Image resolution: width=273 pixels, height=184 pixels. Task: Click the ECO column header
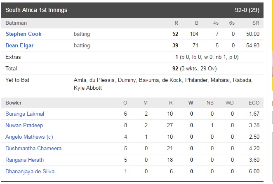(x=254, y=102)
